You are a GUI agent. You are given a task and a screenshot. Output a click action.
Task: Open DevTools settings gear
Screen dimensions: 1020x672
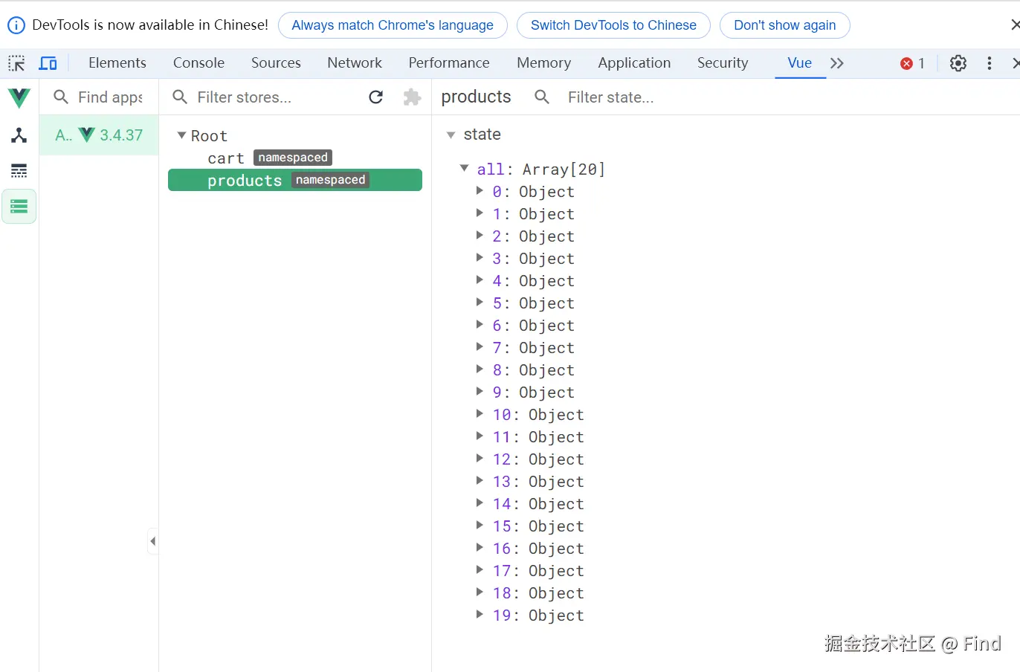click(958, 63)
